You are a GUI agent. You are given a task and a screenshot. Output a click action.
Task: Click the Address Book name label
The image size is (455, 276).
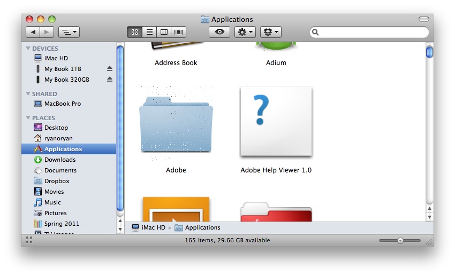pyautogui.click(x=176, y=63)
